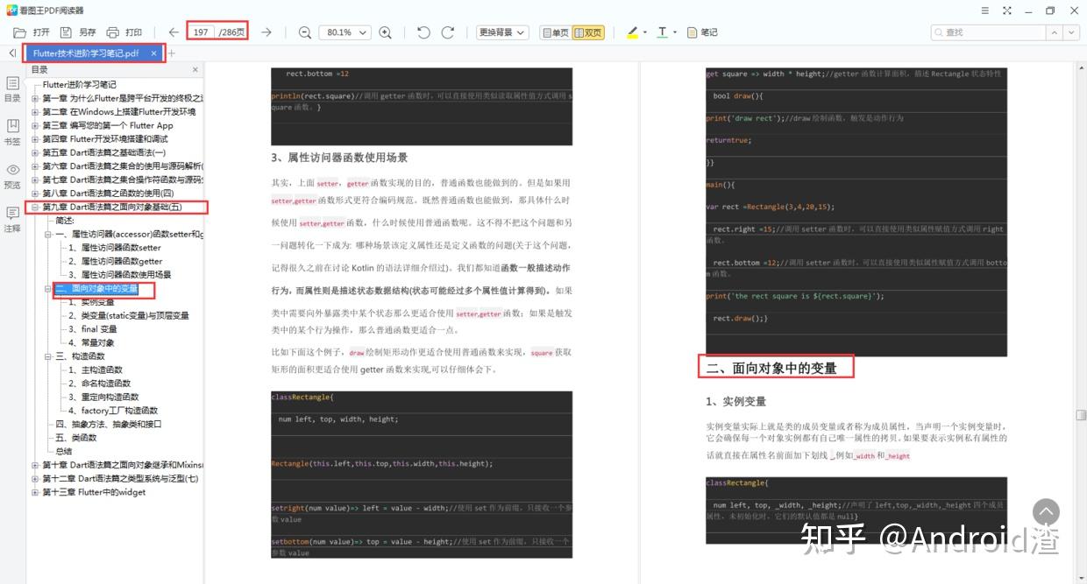The height and width of the screenshot is (584, 1087).
Task: Find previous search result with up caret
Action: tap(1053, 32)
